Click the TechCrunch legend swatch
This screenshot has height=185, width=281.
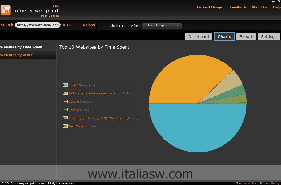(x=65, y=126)
